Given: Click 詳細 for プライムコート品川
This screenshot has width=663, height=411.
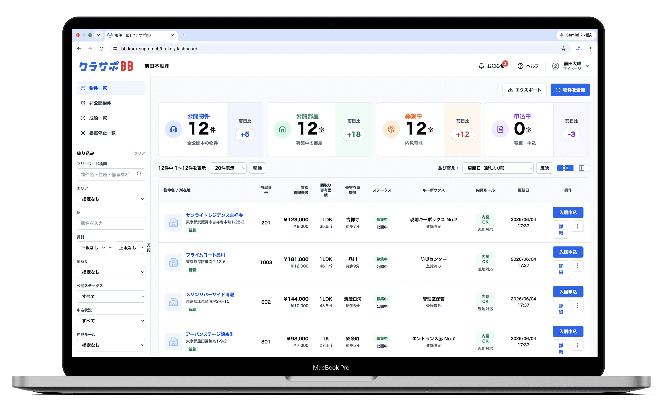Looking at the screenshot, I should tap(561, 269).
